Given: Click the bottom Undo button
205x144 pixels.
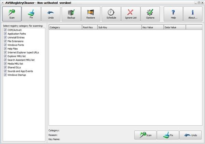Looking at the screenshot, I should coord(191,135).
